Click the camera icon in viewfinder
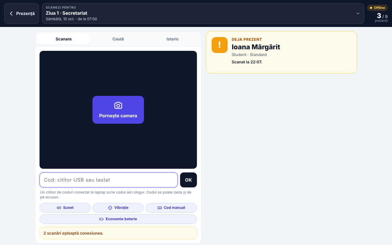The height and width of the screenshot is (245, 392). [118, 105]
